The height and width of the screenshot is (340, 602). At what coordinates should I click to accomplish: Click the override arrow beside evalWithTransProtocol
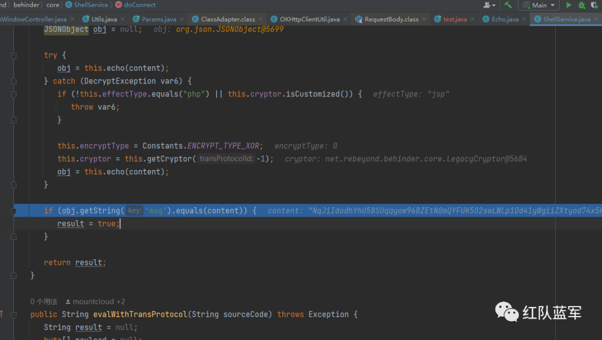pos(2,314)
